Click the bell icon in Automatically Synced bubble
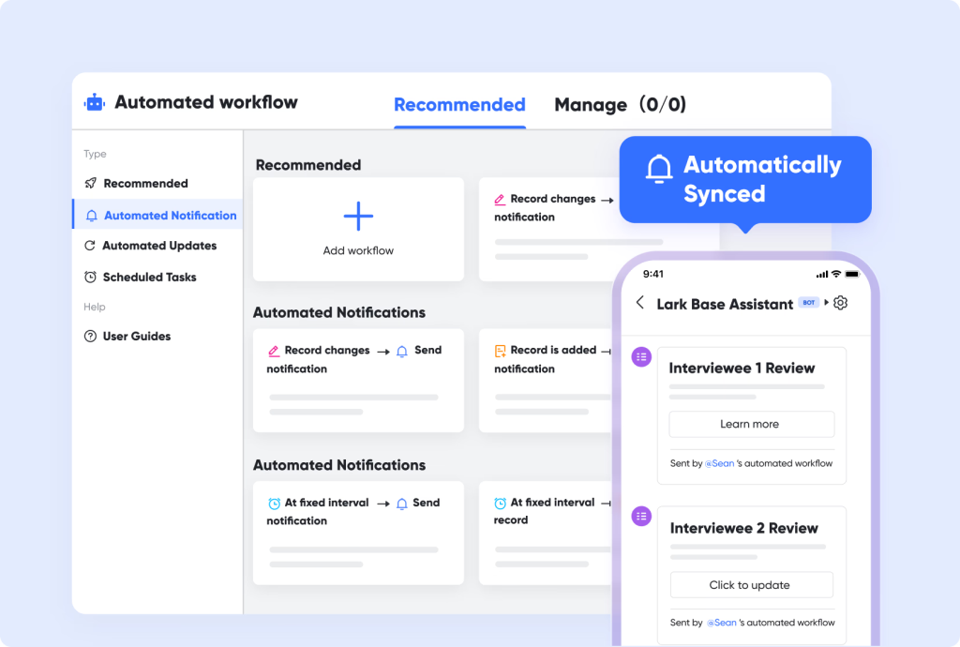Image resolution: width=960 pixels, height=647 pixels. (659, 169)
